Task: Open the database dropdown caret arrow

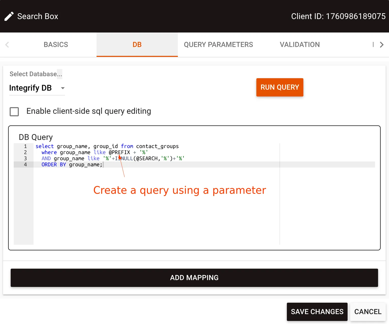Action: [x=63, y=88]
